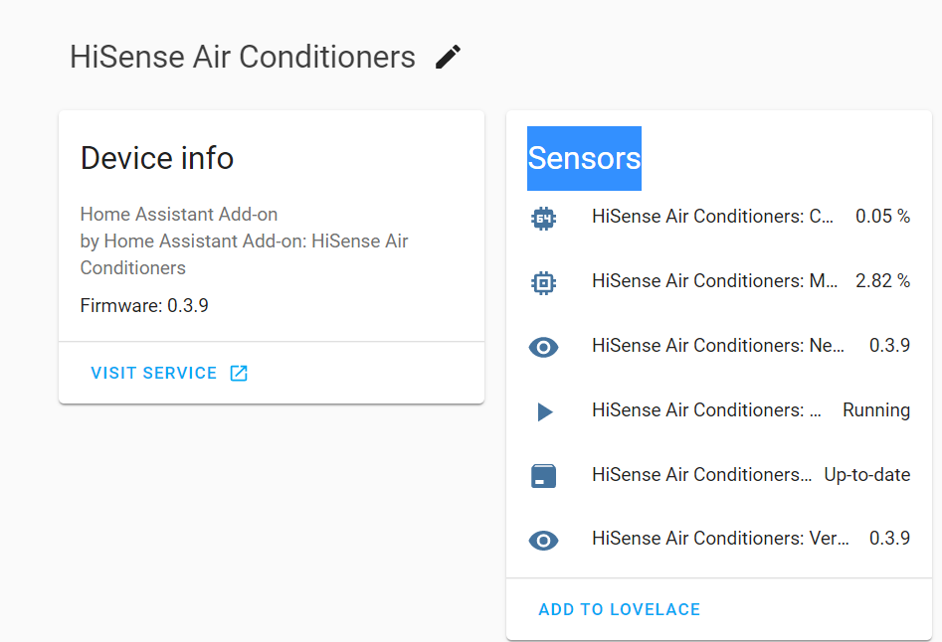Viewport: 942px width, 642px height.
Task: Click ADD TO LOVELACE
Action: click(x=619, y=608)
